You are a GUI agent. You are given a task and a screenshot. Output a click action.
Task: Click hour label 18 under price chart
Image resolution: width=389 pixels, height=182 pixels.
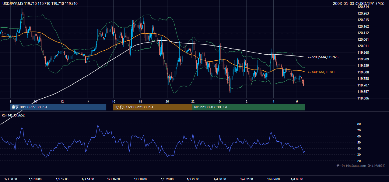tap(140, 101)
